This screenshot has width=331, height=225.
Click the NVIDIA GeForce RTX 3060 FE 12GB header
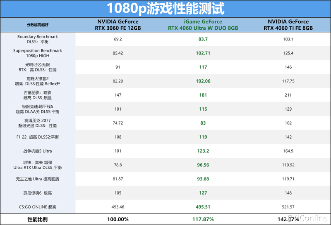pos(118,25)
